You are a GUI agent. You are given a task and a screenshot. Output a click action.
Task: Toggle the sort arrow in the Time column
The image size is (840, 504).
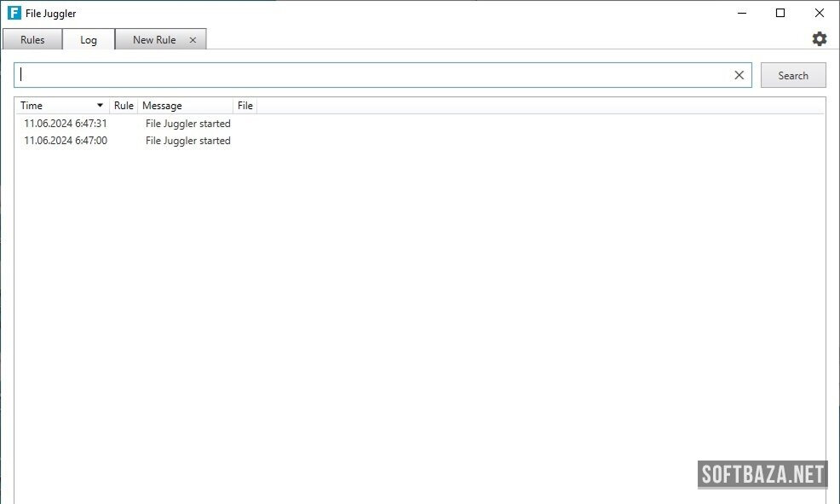(100, 106)
